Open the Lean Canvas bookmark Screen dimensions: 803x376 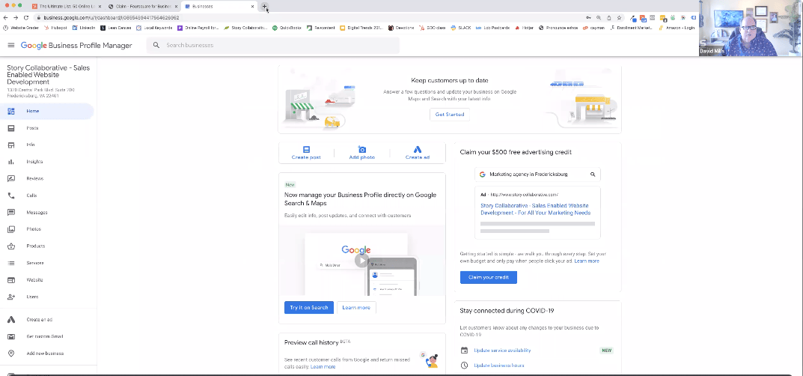(116, 28)
